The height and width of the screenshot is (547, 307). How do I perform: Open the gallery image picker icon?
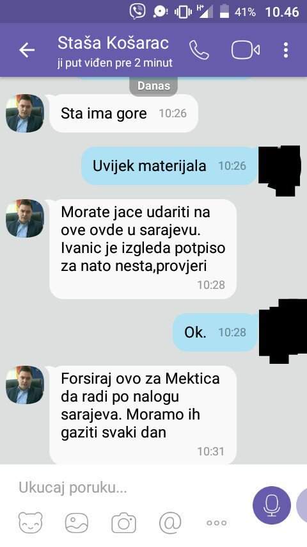pyautogui.click(x=77, y=522)
